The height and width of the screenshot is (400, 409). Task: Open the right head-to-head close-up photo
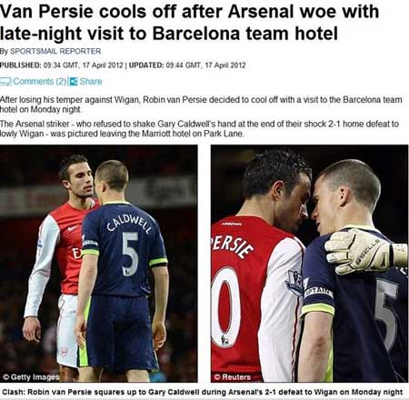tap(310, 264)
